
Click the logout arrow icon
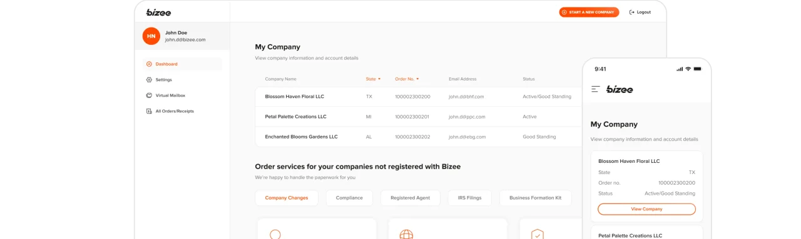tap(632, 12)
